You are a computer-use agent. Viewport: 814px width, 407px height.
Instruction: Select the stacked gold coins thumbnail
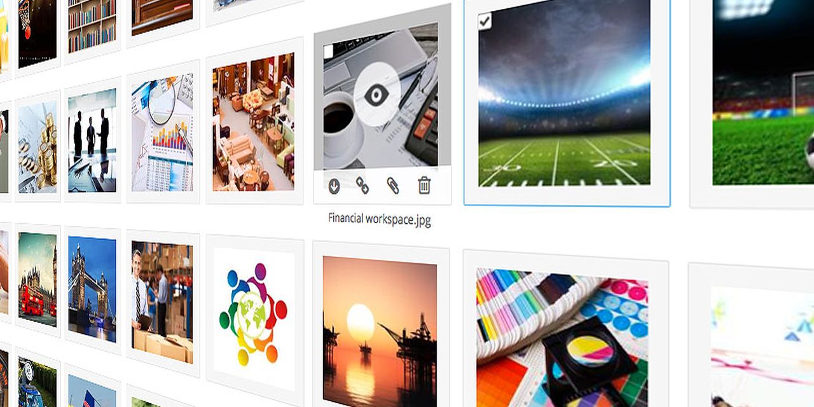38,148
